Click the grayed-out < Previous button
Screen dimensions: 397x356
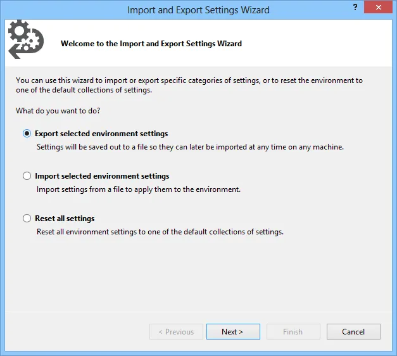coord(176,332)
